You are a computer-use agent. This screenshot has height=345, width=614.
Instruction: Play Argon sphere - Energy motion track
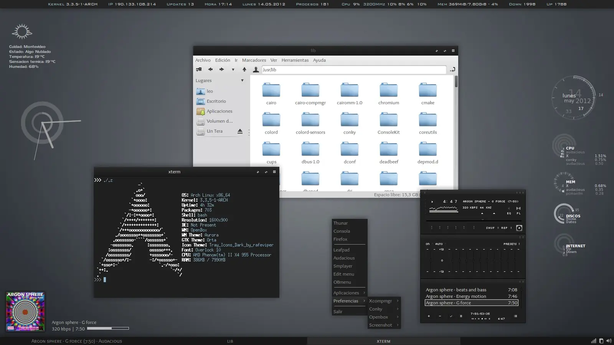pyautogui.click(x=472, y=296)
